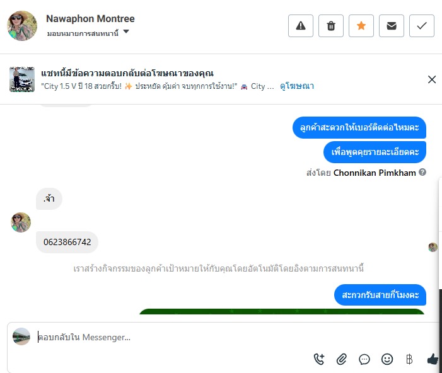
Task: Open the ดูโฆษณา ad link
Action: [x=297, y=86]
